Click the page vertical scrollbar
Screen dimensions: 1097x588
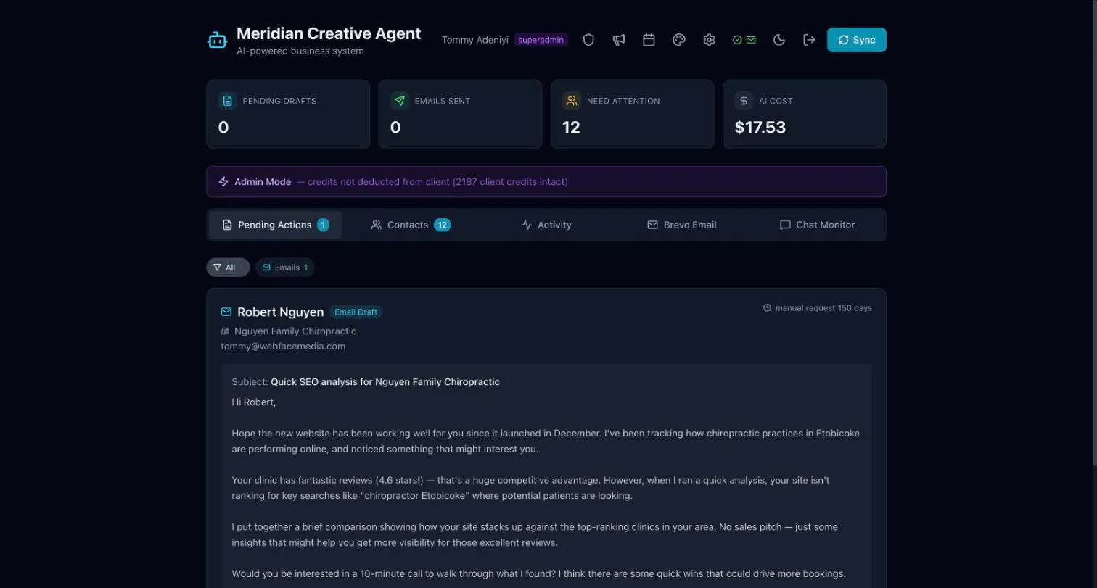(1094, 232)
